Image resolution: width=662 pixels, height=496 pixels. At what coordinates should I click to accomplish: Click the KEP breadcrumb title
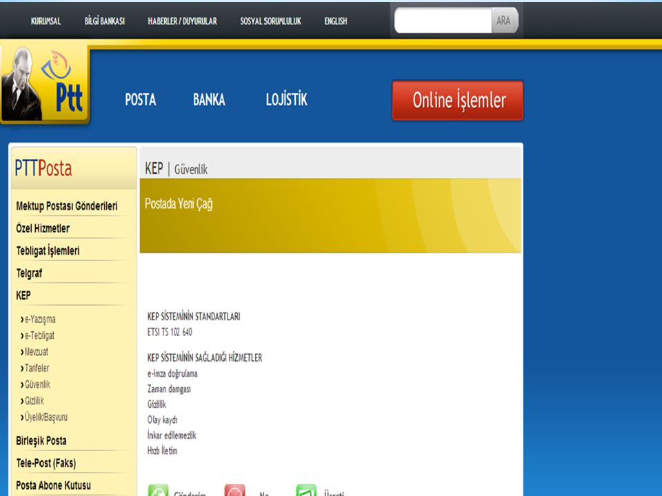click(154, 168)
